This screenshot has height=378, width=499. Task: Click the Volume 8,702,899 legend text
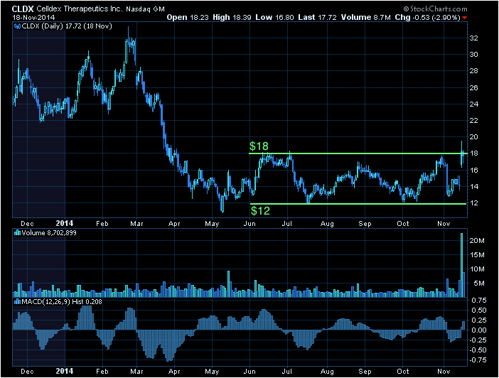(x=49, y=233)
